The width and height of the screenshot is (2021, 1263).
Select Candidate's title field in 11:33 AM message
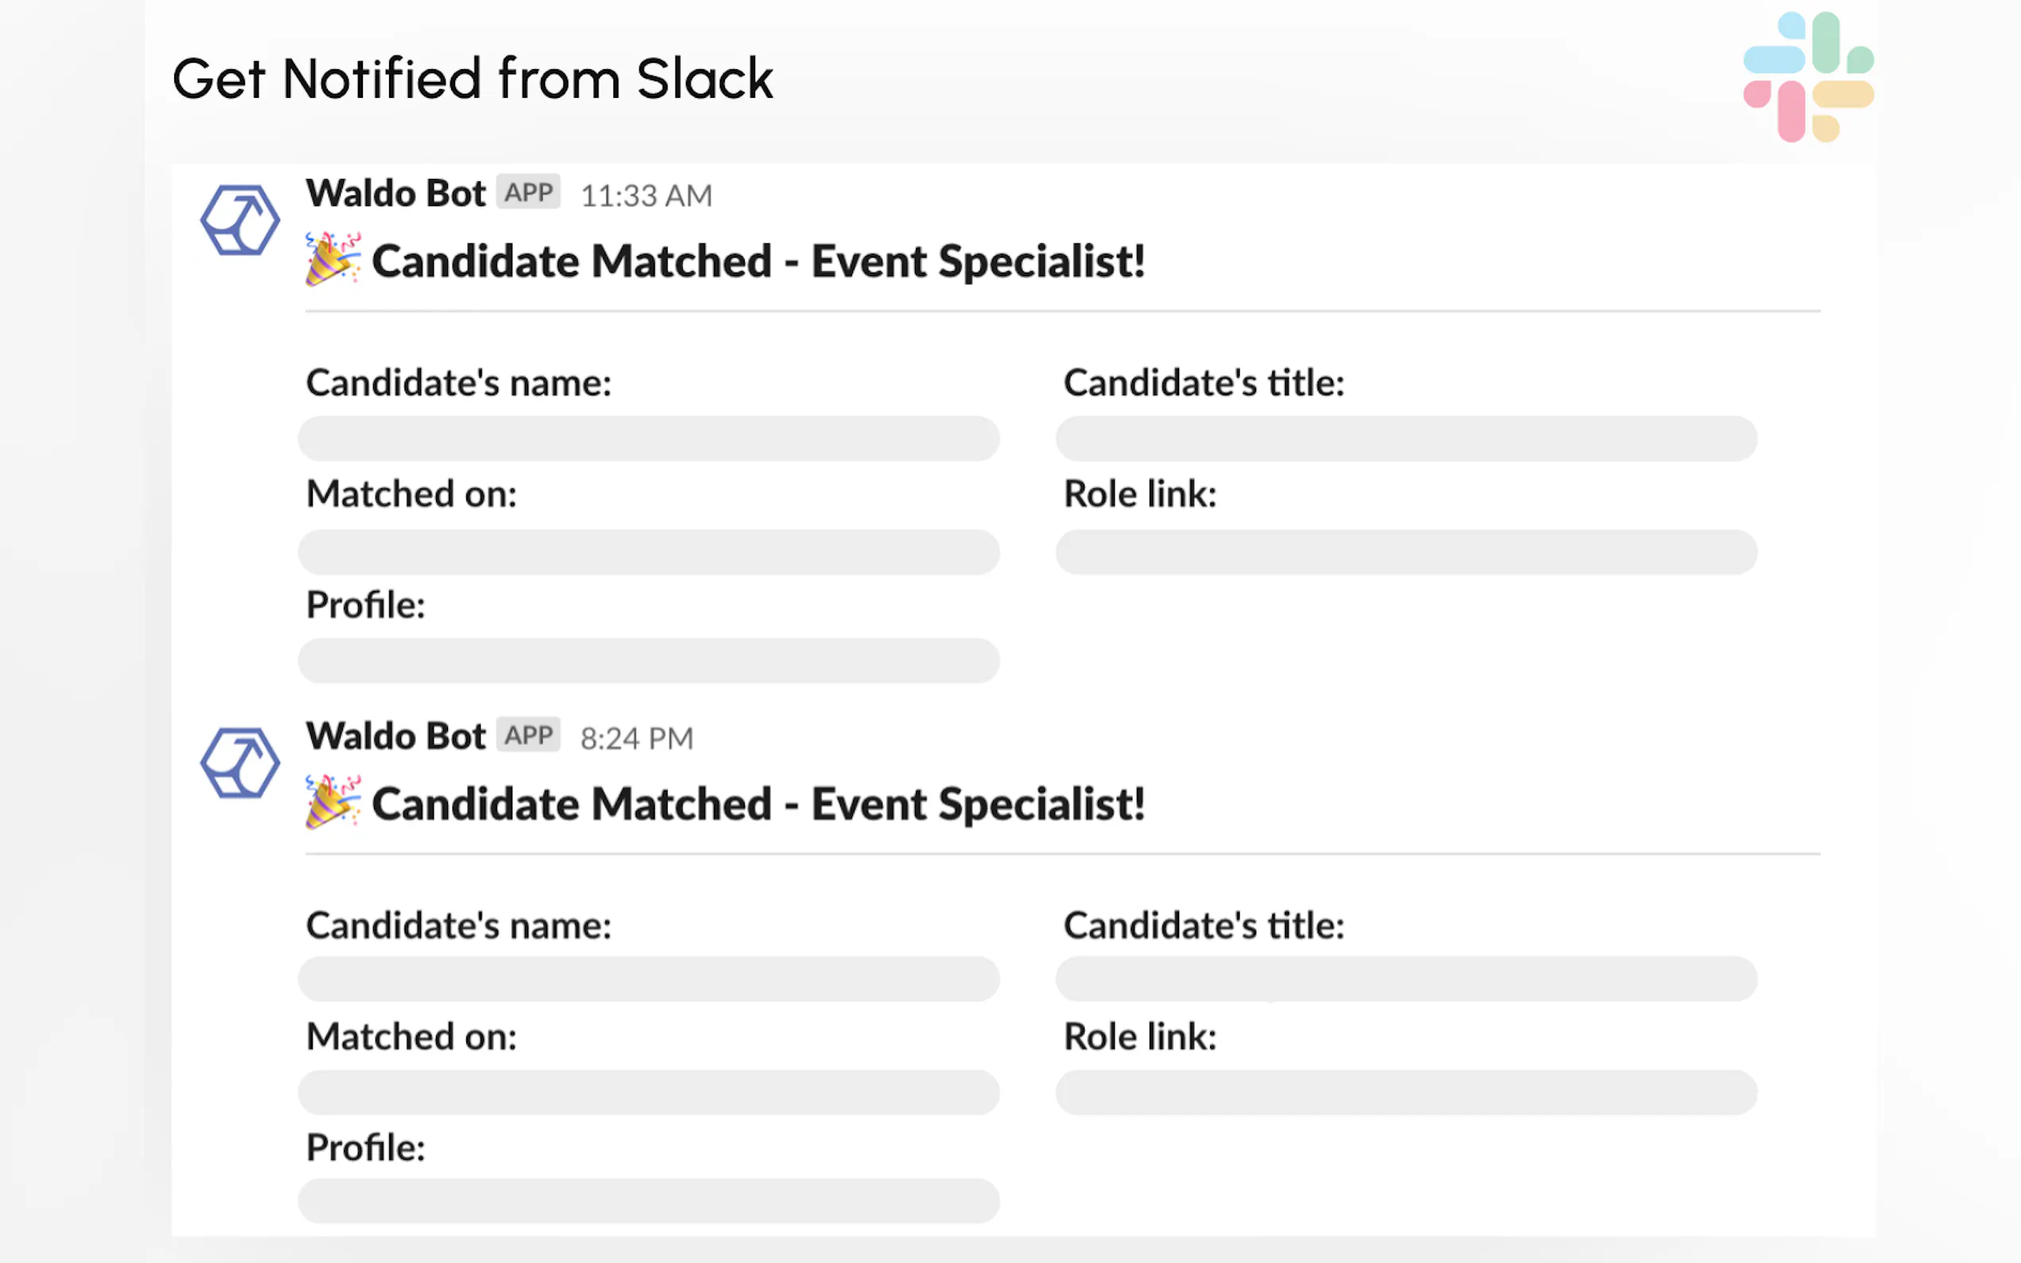1406,438
